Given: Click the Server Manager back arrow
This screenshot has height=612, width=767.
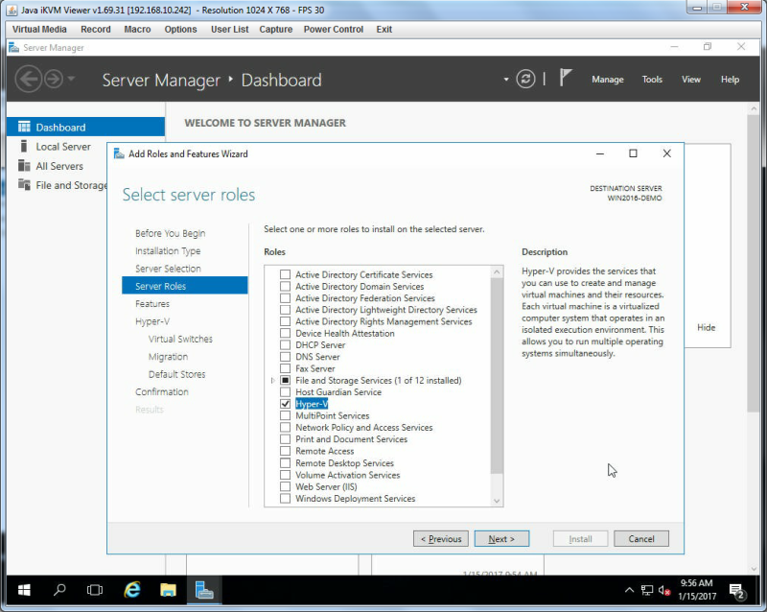Looking at the screenshot, I should pos(29,79).
